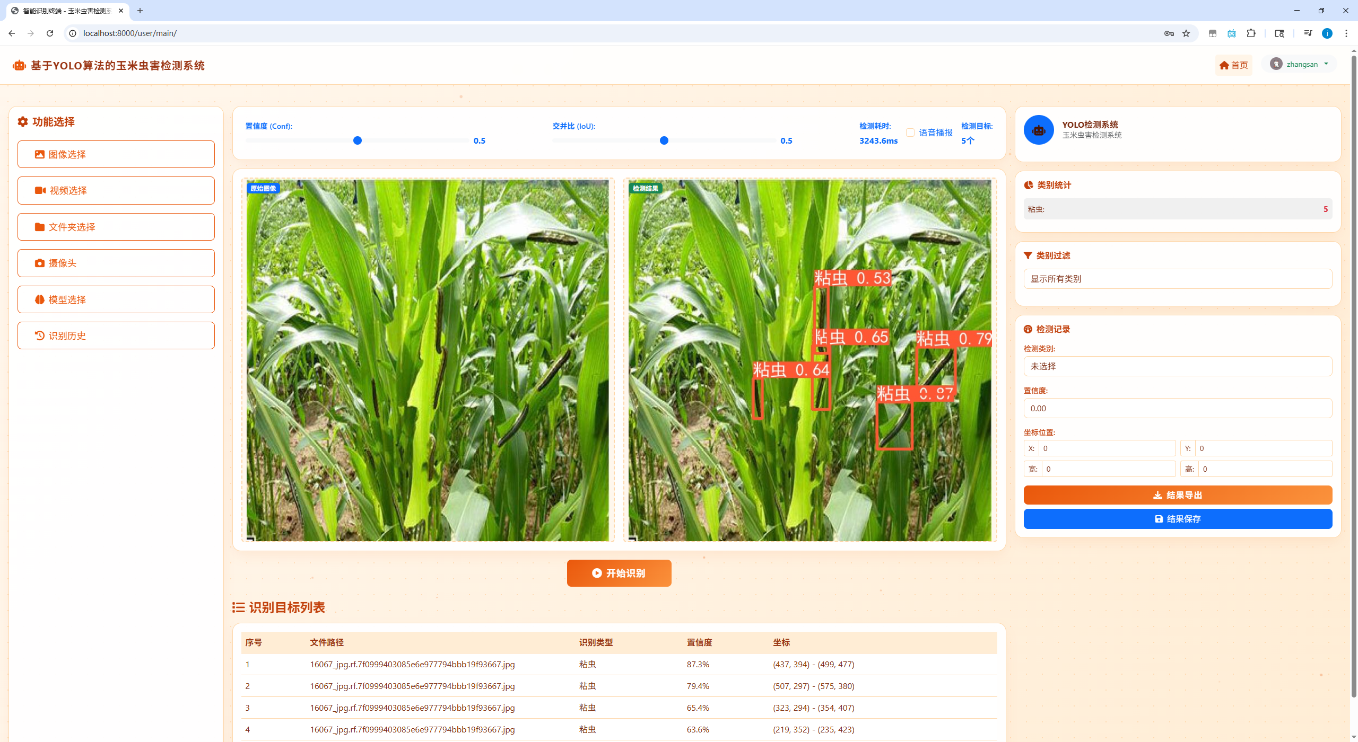Go to 首页 in the navbar
This screenshot has width=1358, height=742.
1233,65
